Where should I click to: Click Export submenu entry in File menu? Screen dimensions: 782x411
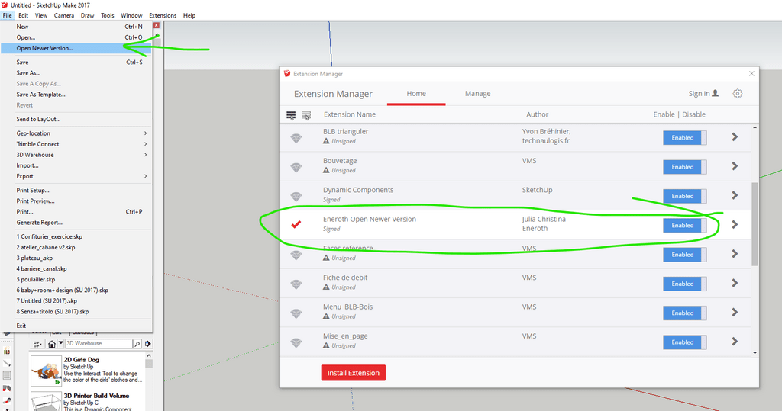(76, 176)
